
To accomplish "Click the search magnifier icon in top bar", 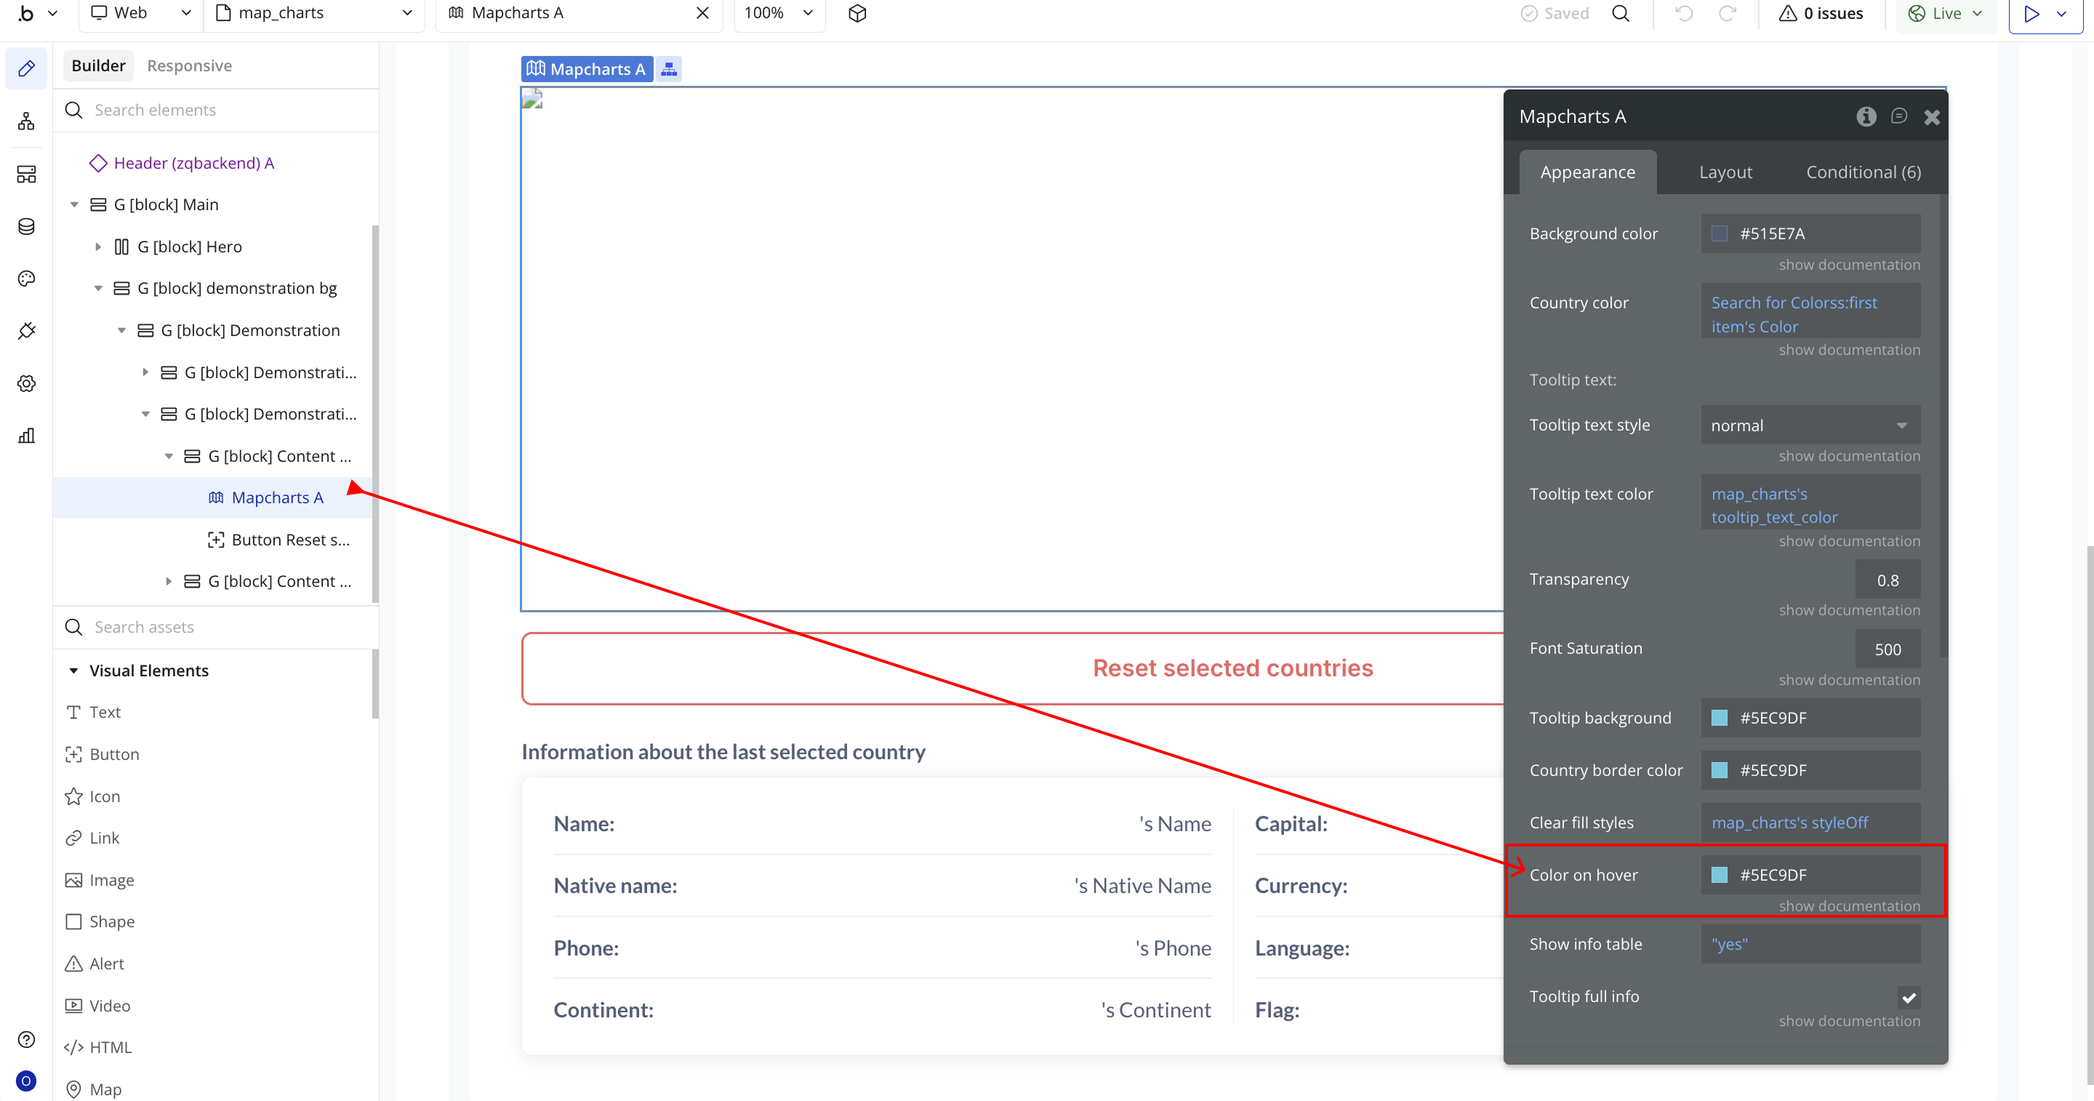I will (1620, 13).
